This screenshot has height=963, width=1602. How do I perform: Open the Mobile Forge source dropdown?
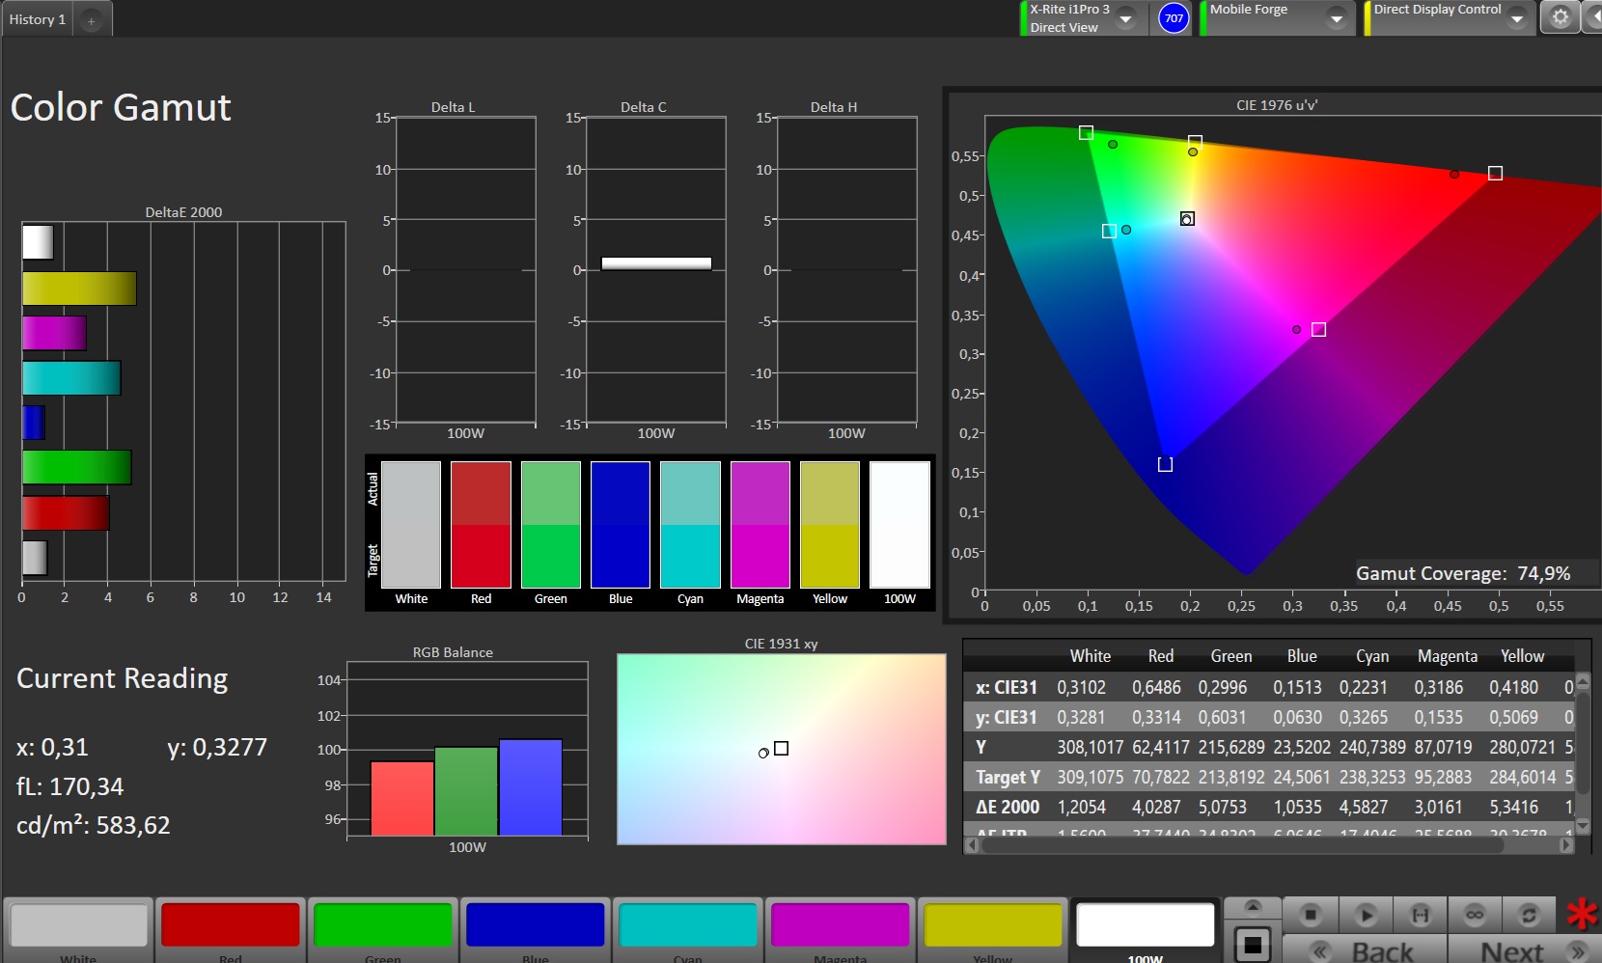(1337, 18)
